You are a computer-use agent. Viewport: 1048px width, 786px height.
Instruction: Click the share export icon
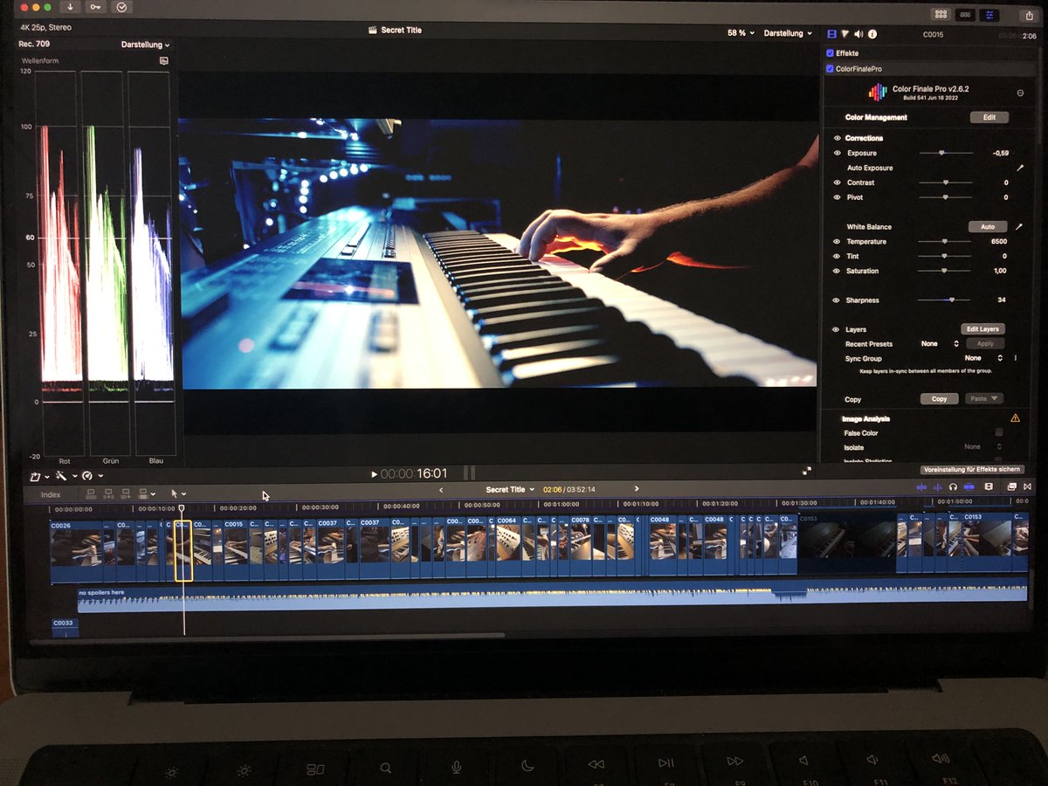pos(1029,15)
